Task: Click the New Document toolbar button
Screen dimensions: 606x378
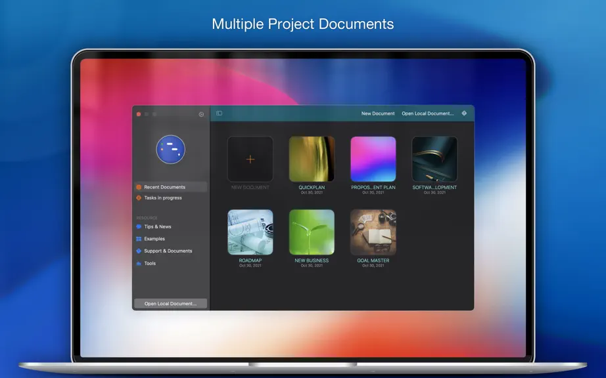Action: [377, 114]
